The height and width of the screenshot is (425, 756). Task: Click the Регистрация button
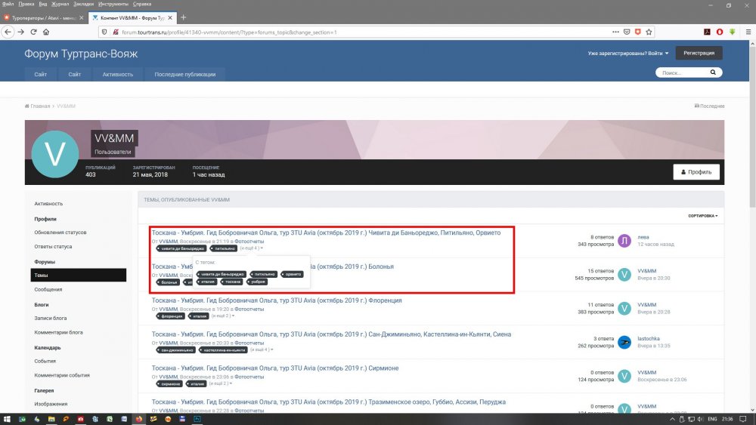[699, 53]
